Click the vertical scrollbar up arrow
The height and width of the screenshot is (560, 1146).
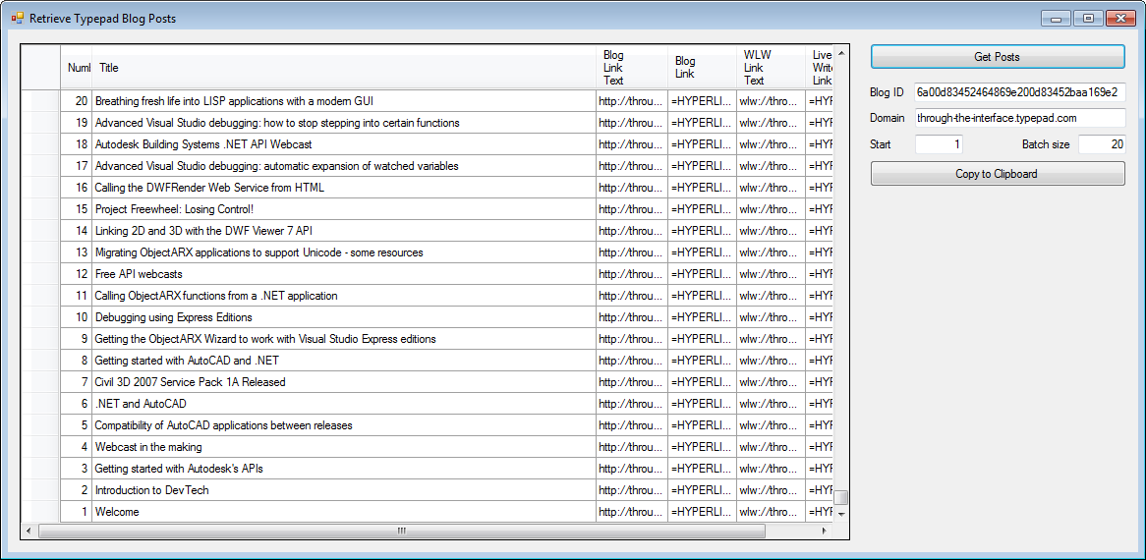coord(841,52)
